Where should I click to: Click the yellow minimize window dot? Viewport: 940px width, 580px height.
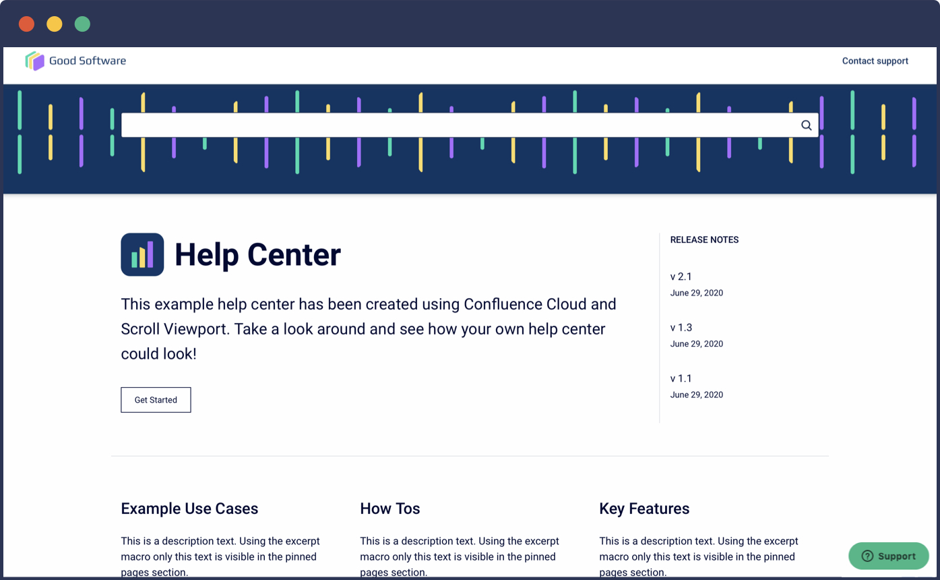point(55,24)
